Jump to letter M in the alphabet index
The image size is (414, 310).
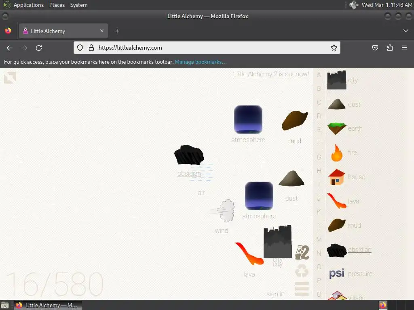coord(319,239)
